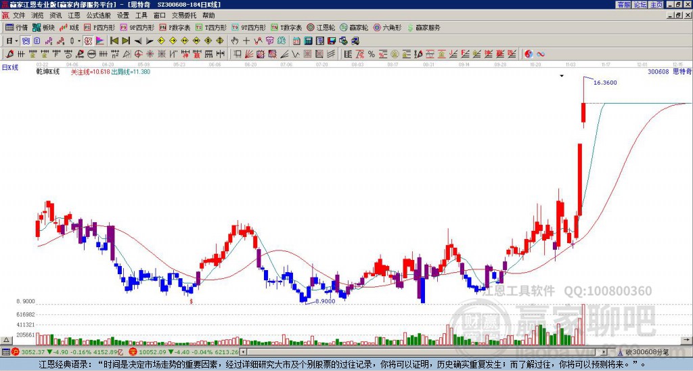Select the percent % tool

(372, 54)
